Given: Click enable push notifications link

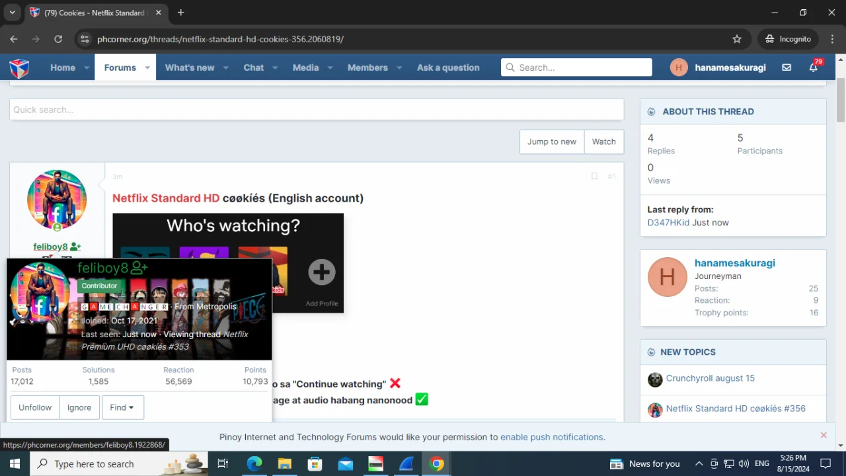Looking at the screenshot, I should (551, 437).
